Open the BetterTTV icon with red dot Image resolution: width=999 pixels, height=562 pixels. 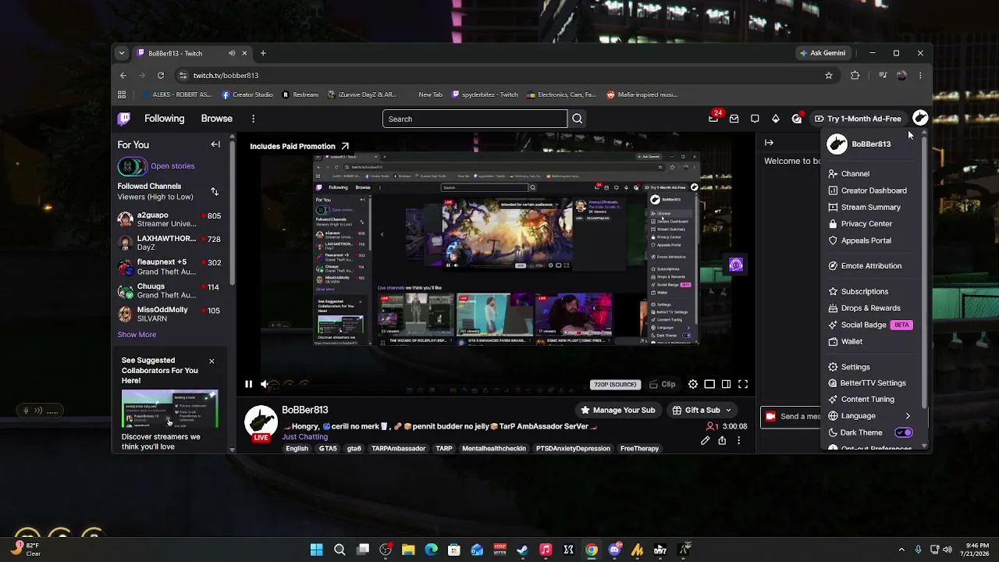pyautogui.click(x=797, y=118)
